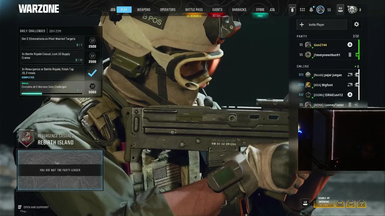385x216 pixels.
Task: Click the platform icon beside Bigfoot
Action: pyautogui.click(x=350, y=85)
